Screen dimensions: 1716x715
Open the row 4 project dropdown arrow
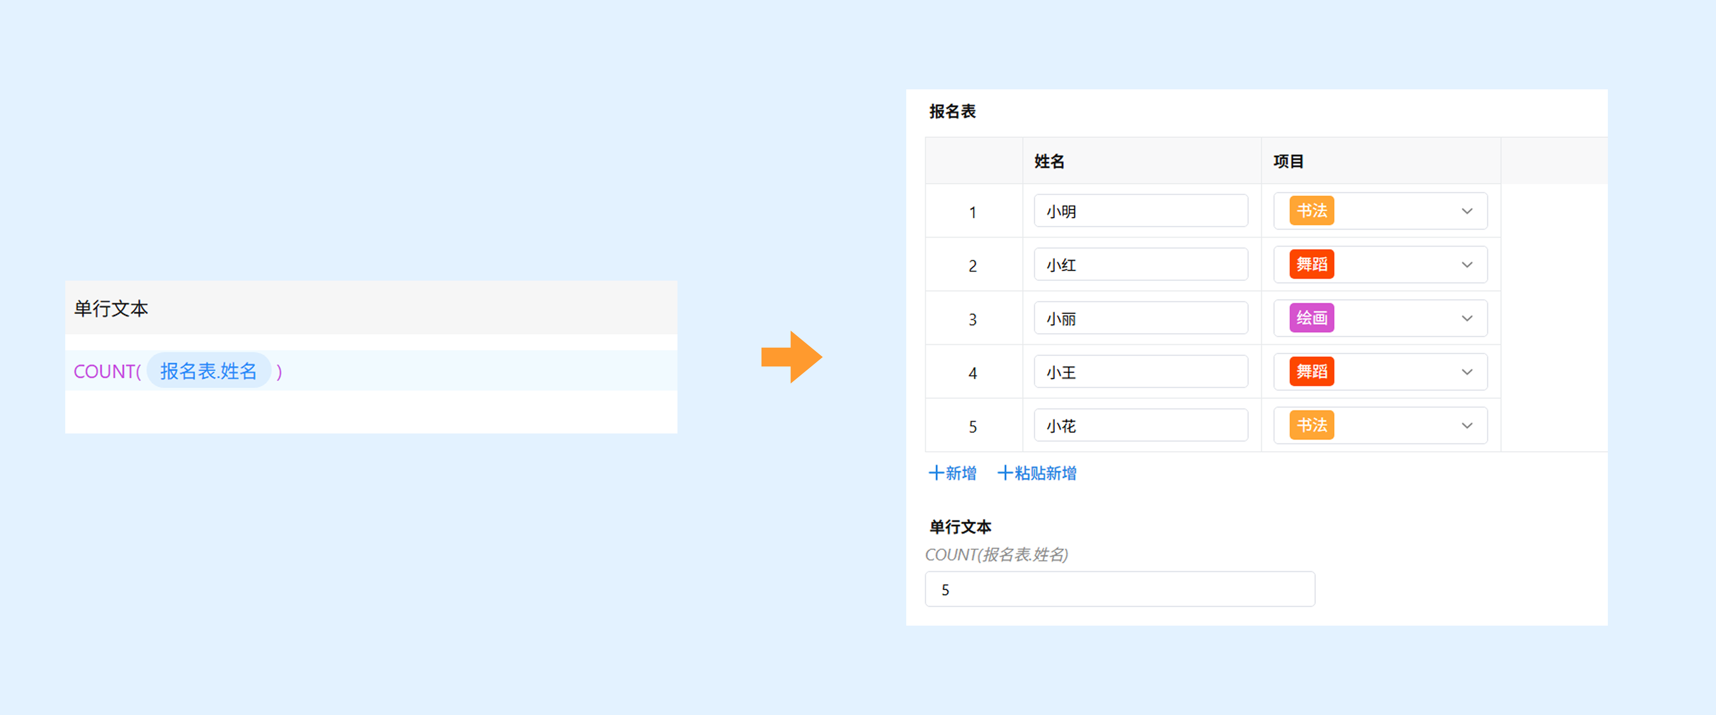(1466, 372)
